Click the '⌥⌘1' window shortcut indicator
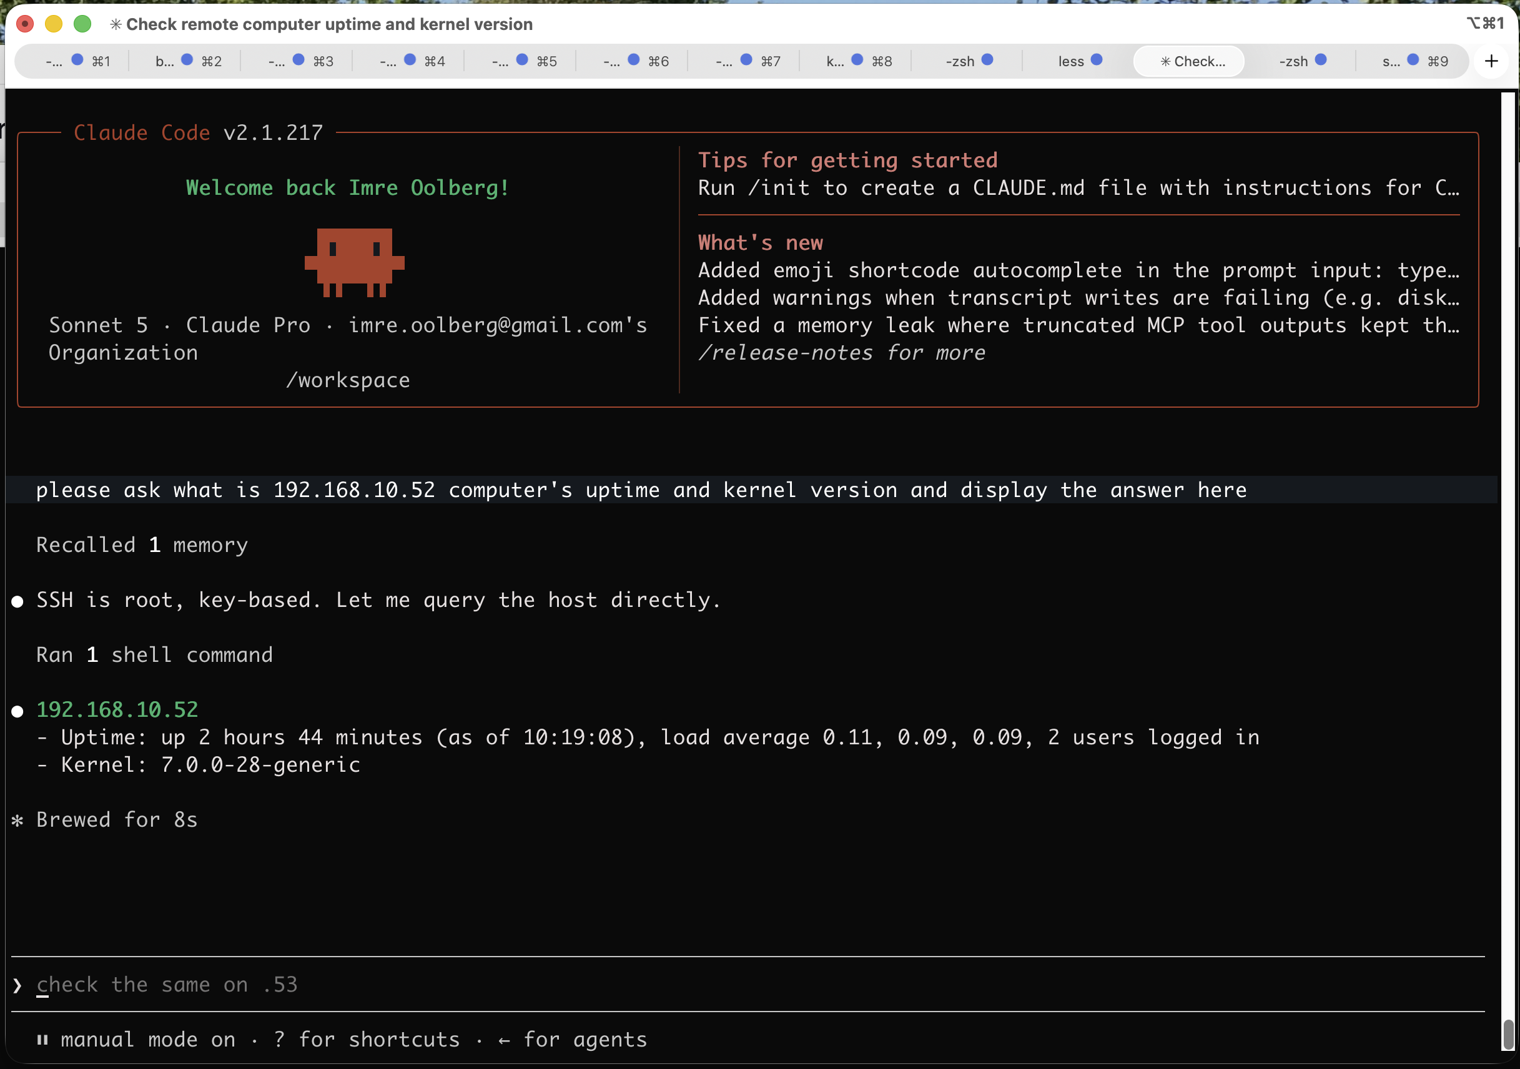Image resolution: width=1520 pixels, height=1069 pixels. (1486, 24)
